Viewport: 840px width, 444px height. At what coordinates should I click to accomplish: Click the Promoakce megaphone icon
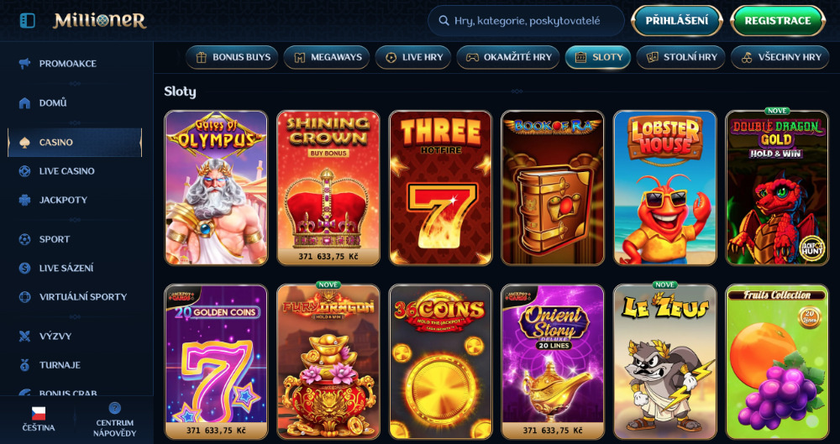pos(24,64)
